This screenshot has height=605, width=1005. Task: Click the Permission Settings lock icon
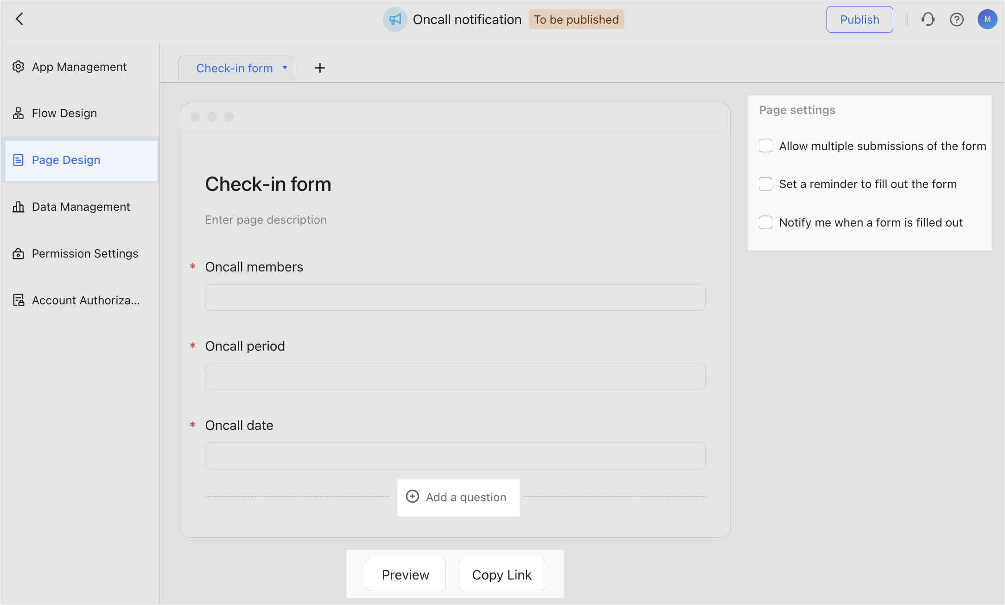click(x=18, y=253)
